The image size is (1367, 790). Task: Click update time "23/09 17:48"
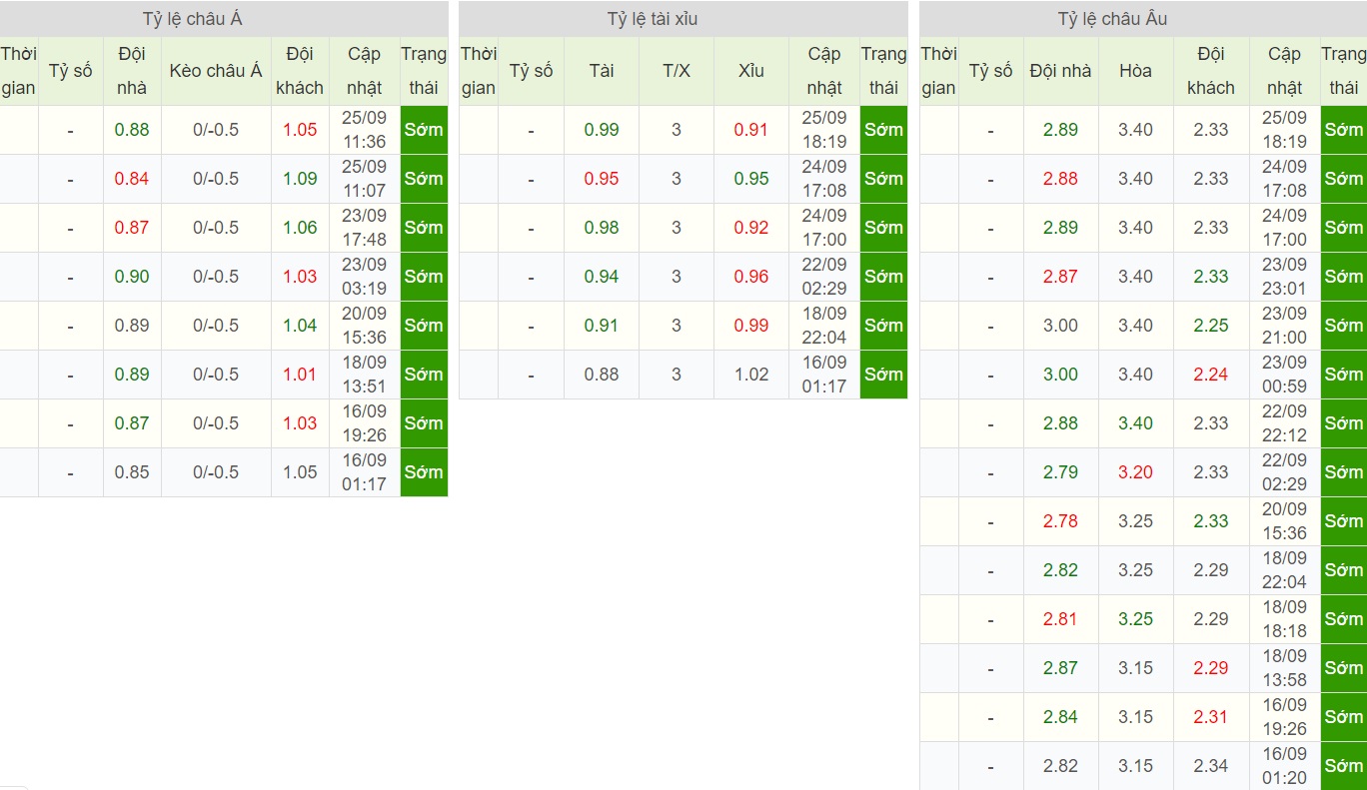coord(364,228)
